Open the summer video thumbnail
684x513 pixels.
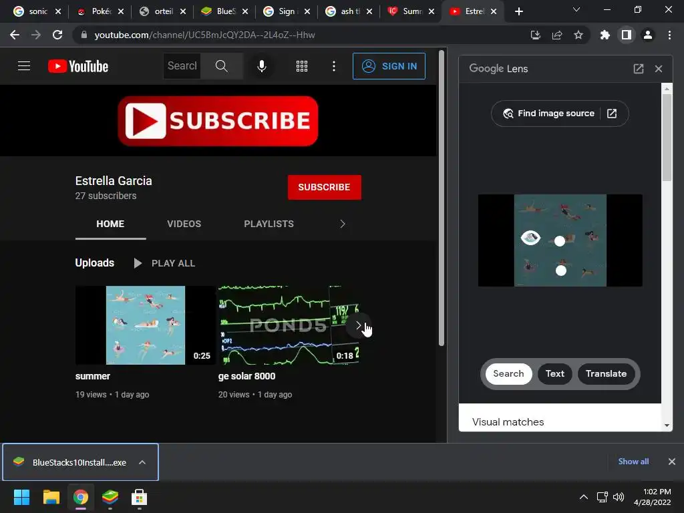click(x=145, y=325)
